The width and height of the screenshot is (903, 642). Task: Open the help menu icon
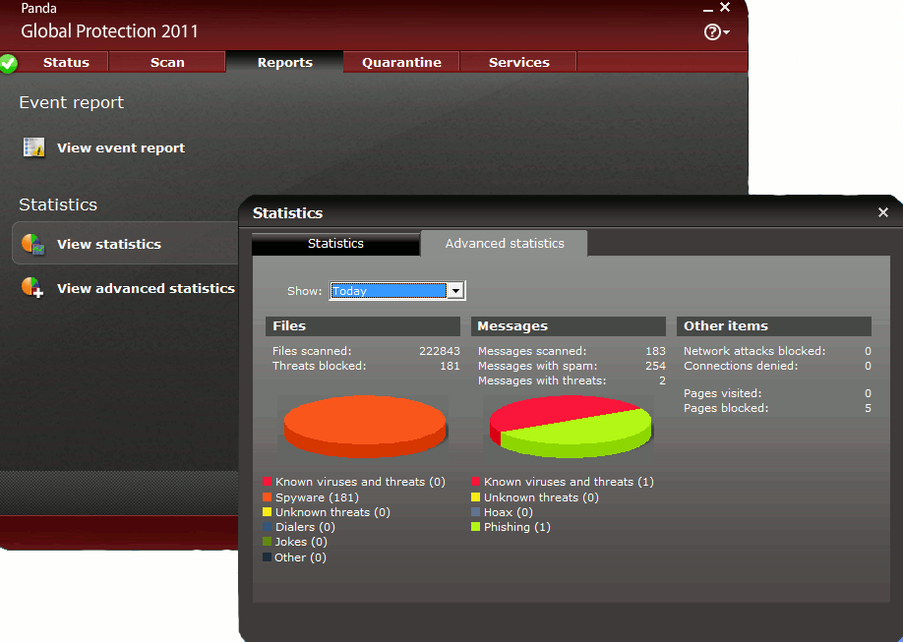716,32
